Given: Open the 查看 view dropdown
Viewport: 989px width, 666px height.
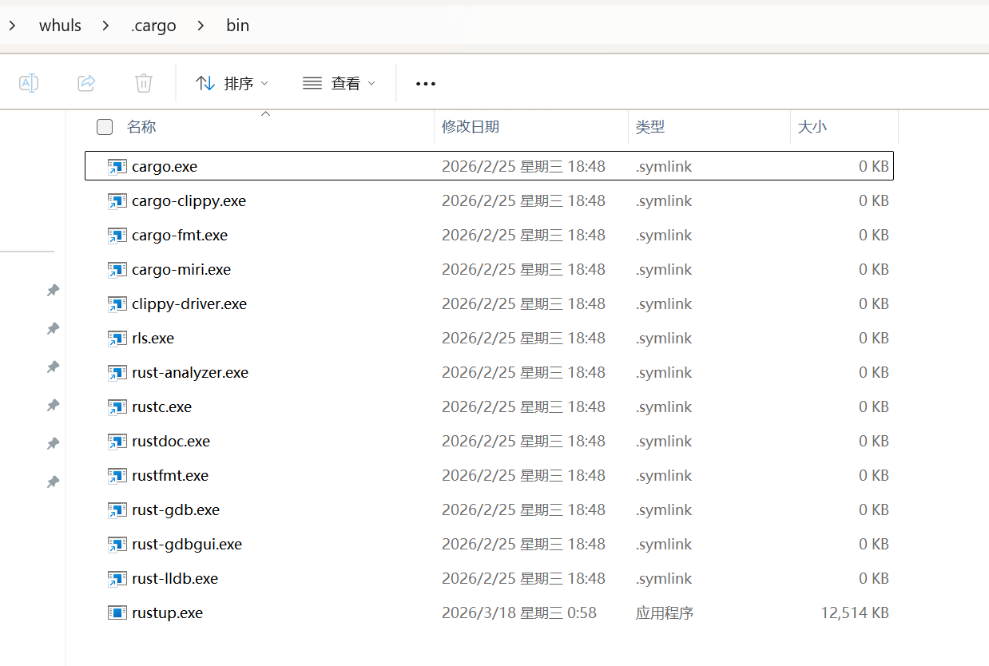Looking at the screenshot, I should pyautogui.click(x=339, y=83).
